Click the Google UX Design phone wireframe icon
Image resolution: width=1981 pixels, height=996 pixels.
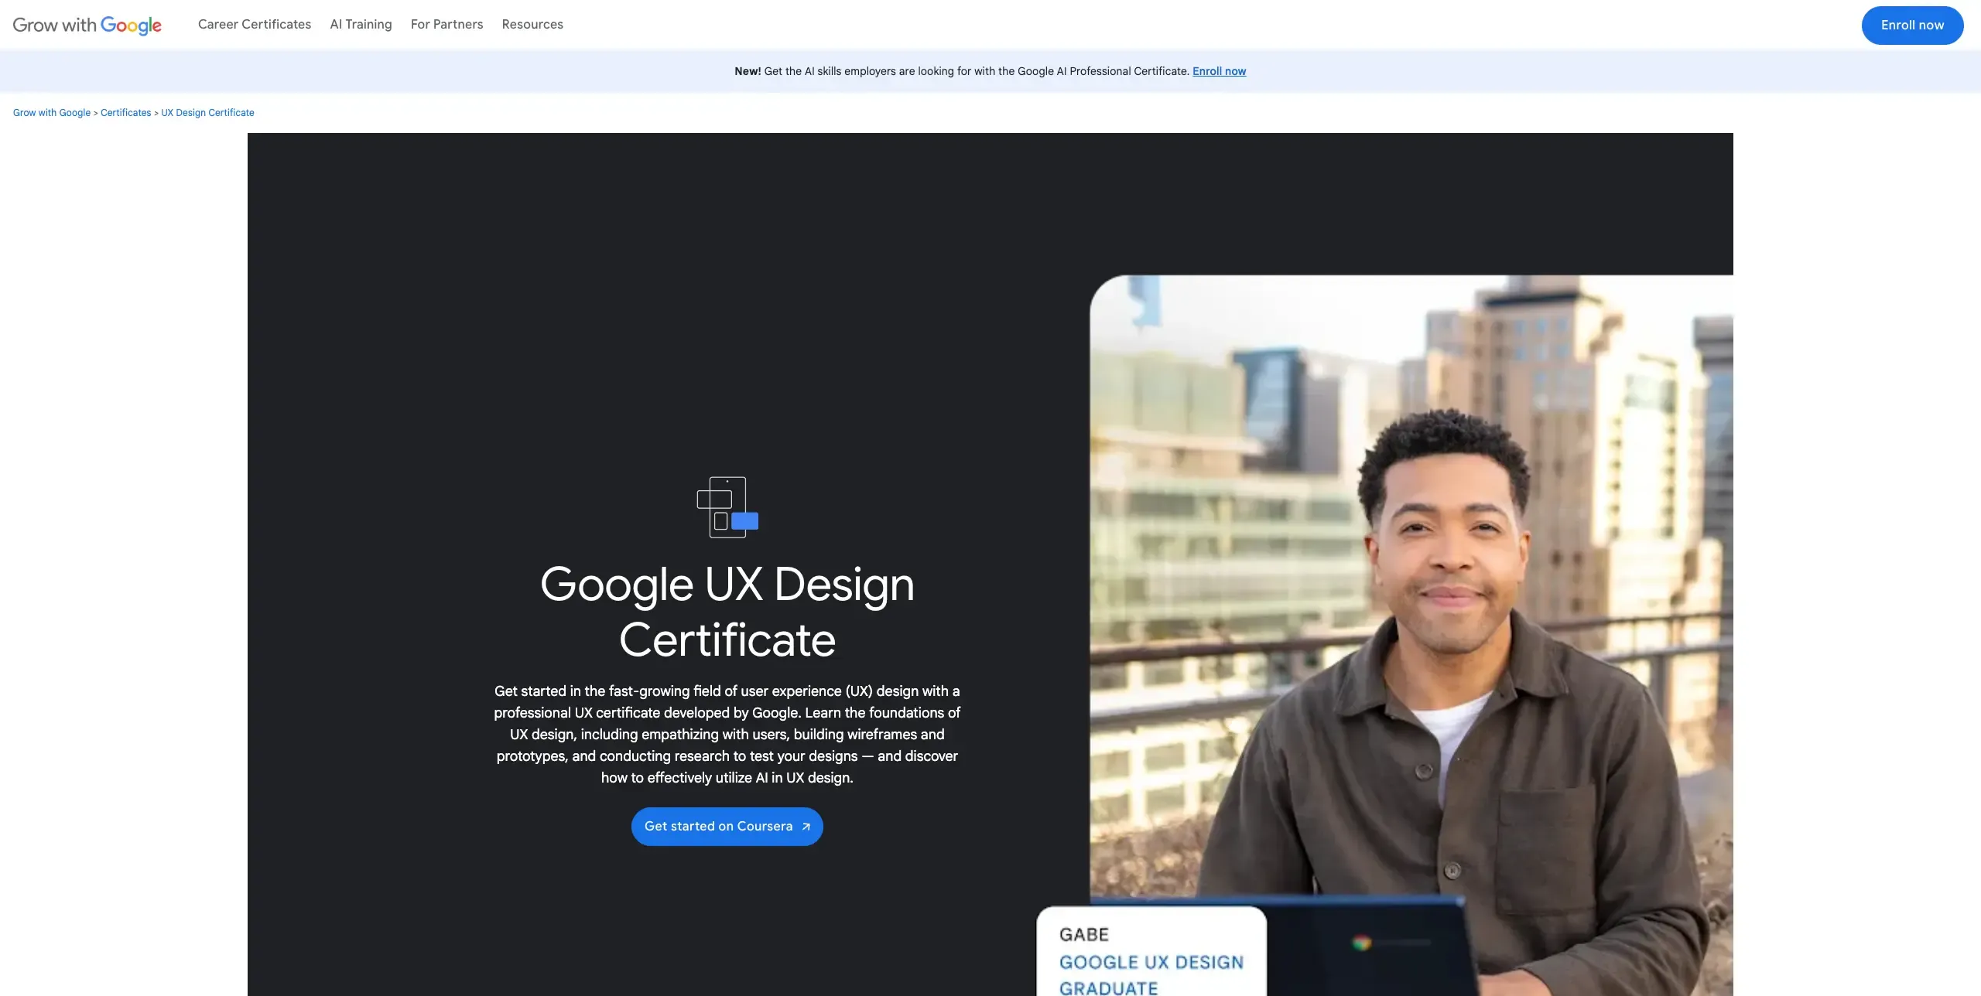pos(726,507)
